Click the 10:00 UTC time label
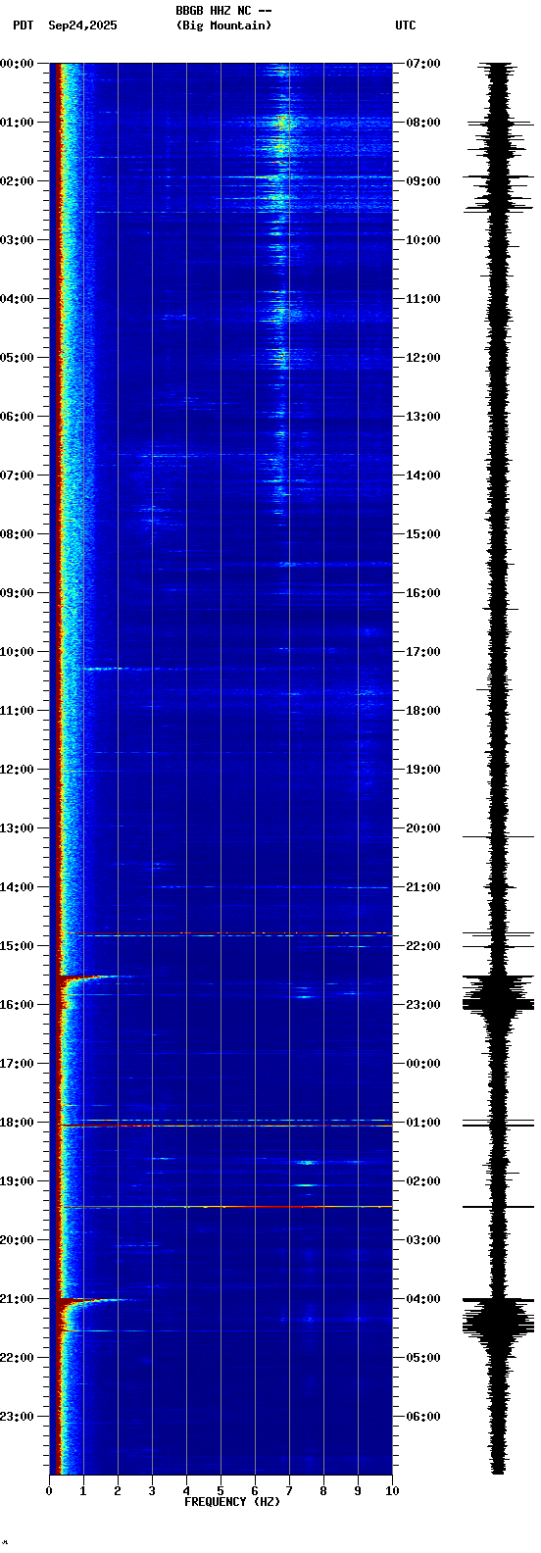The width and height of the screenshot is (541, 1553). (423, 240)
